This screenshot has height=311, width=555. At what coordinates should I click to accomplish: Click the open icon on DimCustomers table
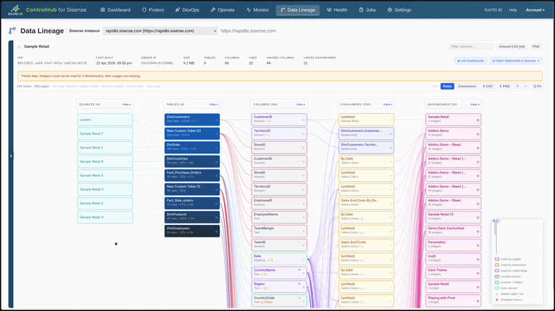[x=216, y=120]
